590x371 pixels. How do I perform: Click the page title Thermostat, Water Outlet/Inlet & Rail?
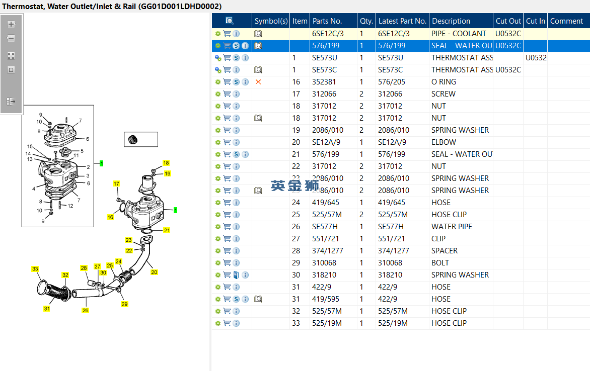point(112,7)
